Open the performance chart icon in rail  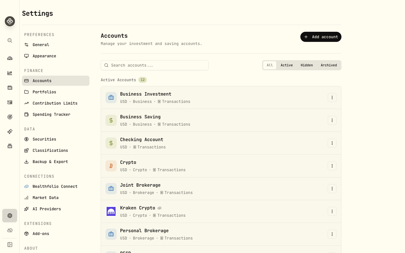tap(10, 73)
